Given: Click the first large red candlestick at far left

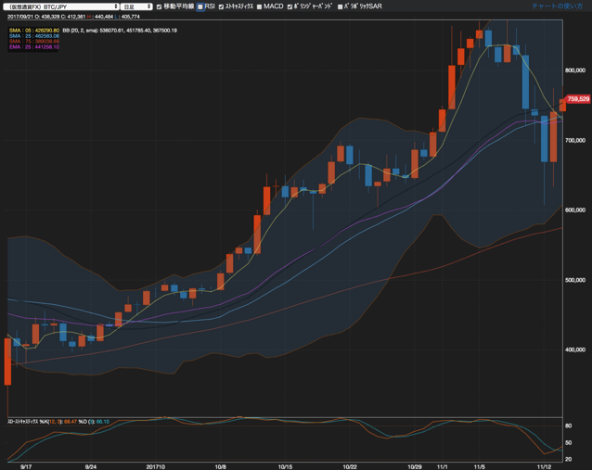Looking at the screenshot, I should point(7,362).
